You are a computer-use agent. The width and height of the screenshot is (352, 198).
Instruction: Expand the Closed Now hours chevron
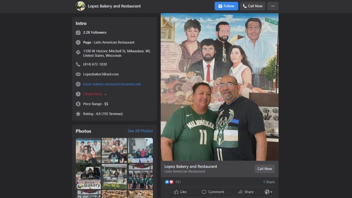point(105,94)
